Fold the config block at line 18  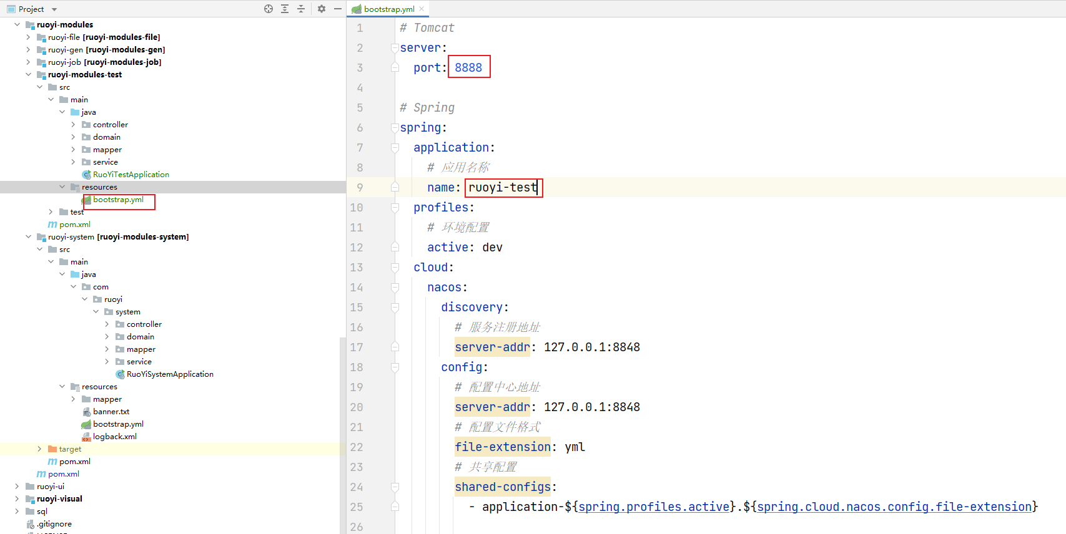click(x=395, y=367)
